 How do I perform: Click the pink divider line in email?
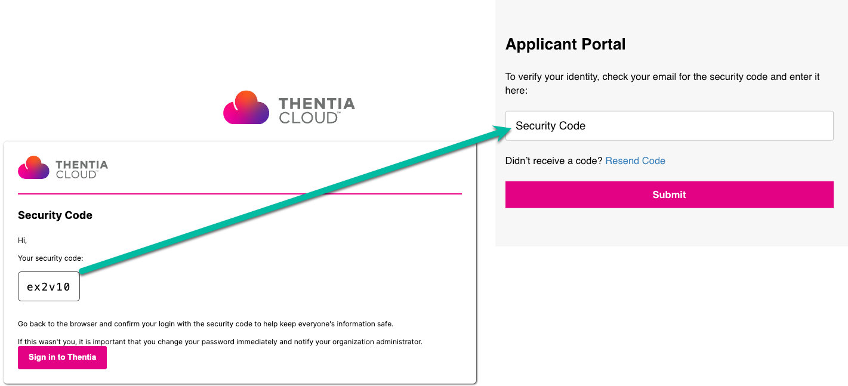pos(240,194)
